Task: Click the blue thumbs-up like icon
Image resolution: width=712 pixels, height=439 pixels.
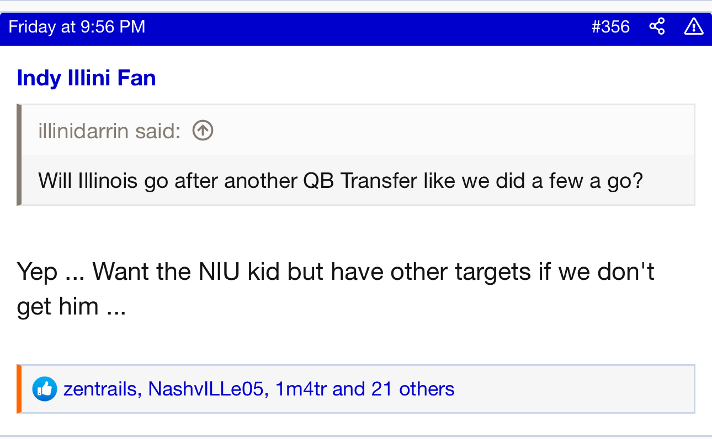Action: (x=45, y=389)
